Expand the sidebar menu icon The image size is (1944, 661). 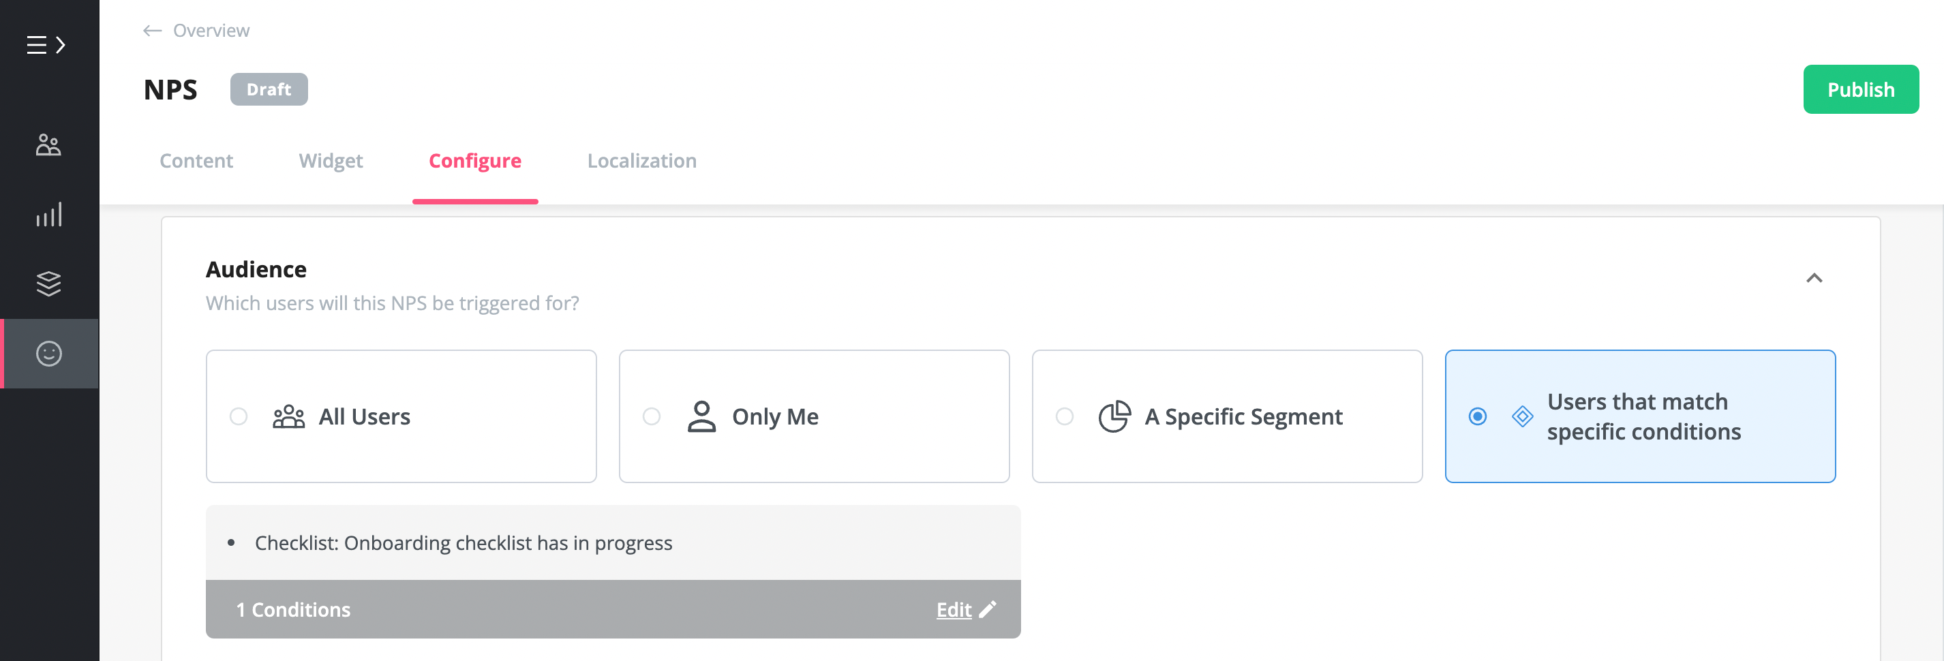pos(46,45)
